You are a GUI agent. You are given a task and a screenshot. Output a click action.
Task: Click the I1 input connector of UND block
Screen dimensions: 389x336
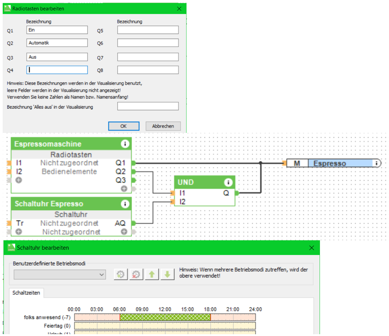click(x=173, y=193)
